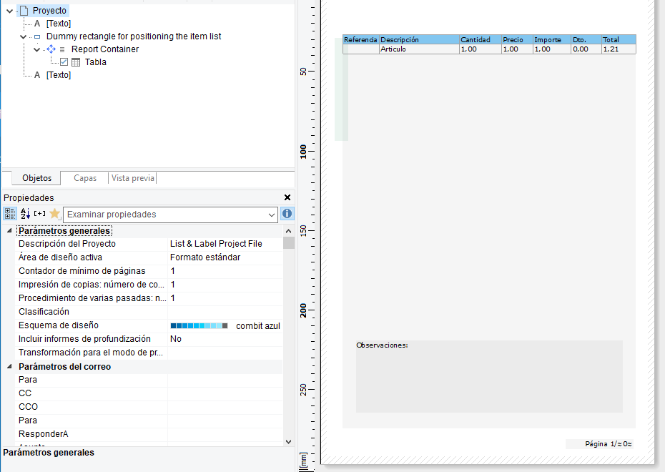
Task: Select the Observaciones text box on the page
Action: click(x=489, y=376)
